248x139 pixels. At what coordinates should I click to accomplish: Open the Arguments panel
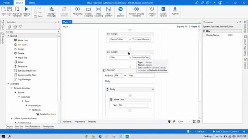tap(80, 122)
